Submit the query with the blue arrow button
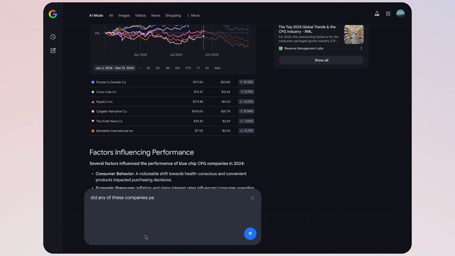Image resolution: width=455 pixels, height=256 pixels. click(x=250, y=234)
